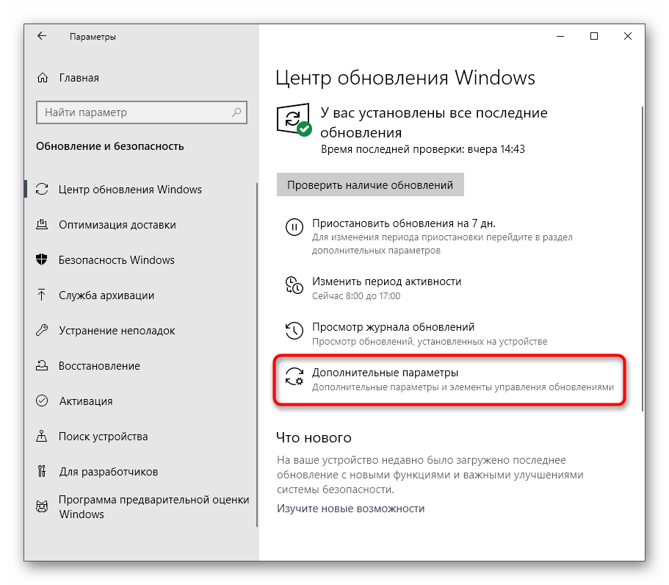Screen dimensions: 669x585
Task: Click the Сейчас 8:00 до 17:00 text
Action: (356, 295)
